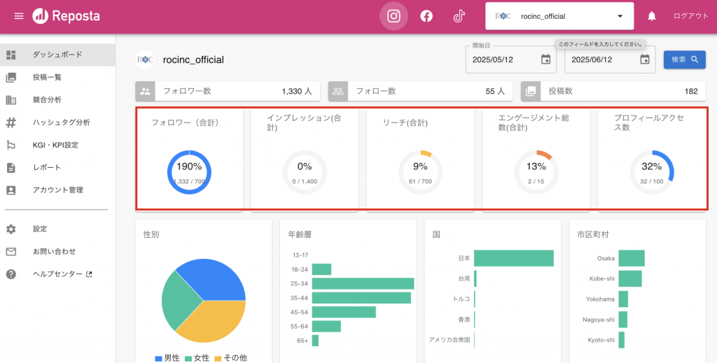Click the ログアウト button
This screenshot has height=363, width=717.
tap(690, 16)
